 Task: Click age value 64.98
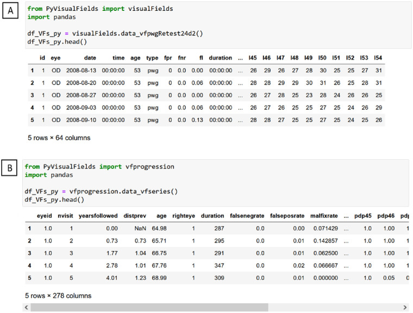pos(159,228)
